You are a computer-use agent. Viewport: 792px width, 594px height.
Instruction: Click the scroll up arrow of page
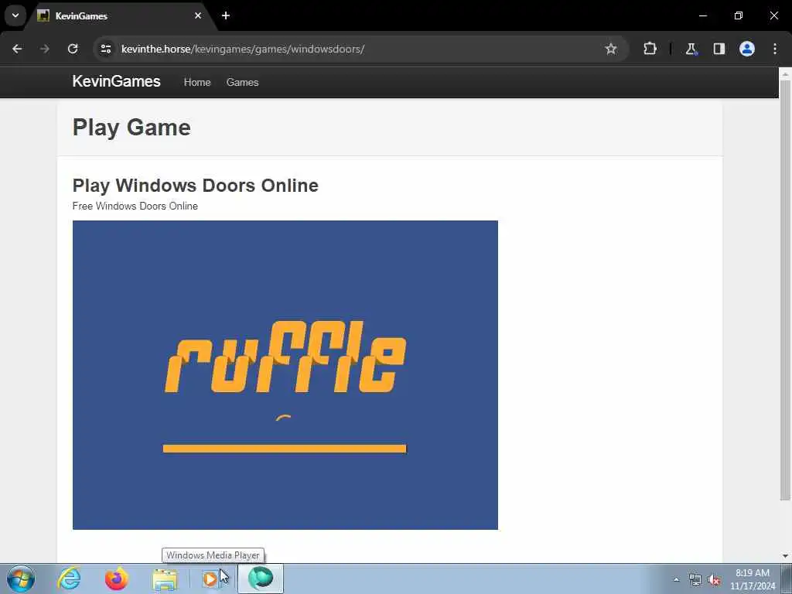[x=785, y=73]
